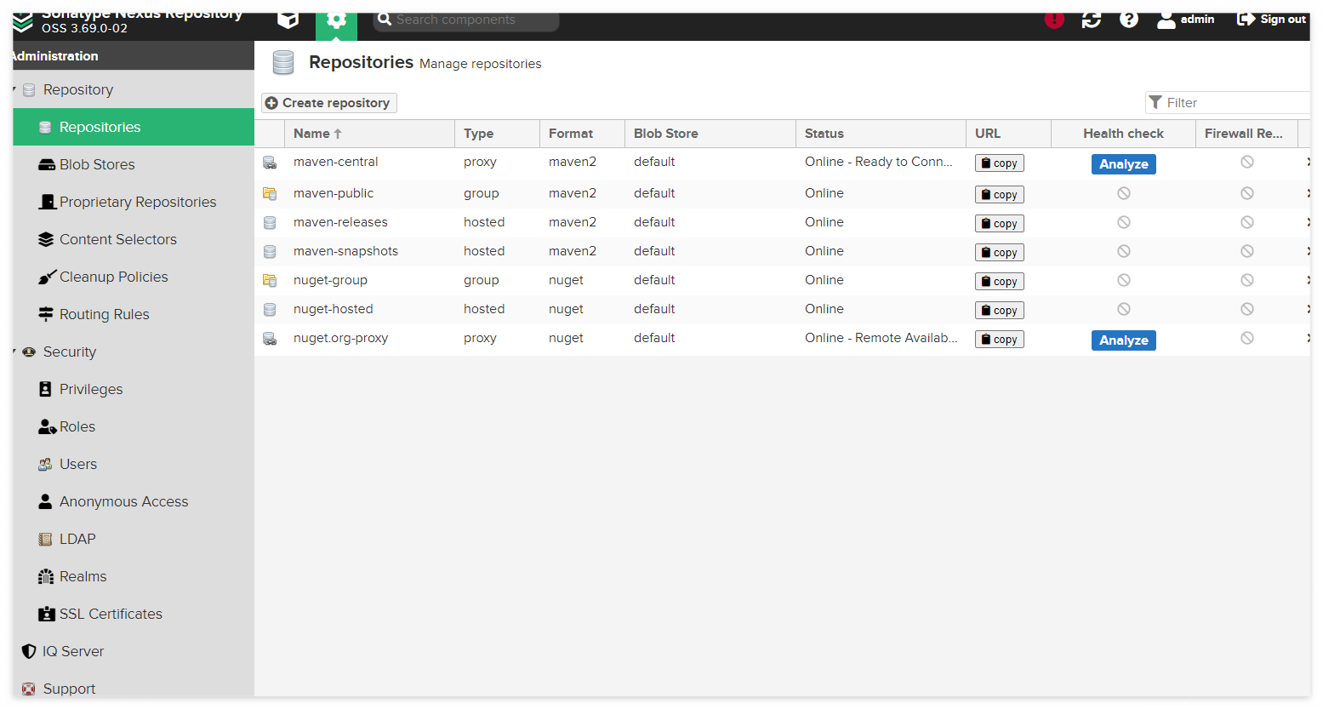
Task: Open the red system status alert icon
Action: pos(1054,20)
